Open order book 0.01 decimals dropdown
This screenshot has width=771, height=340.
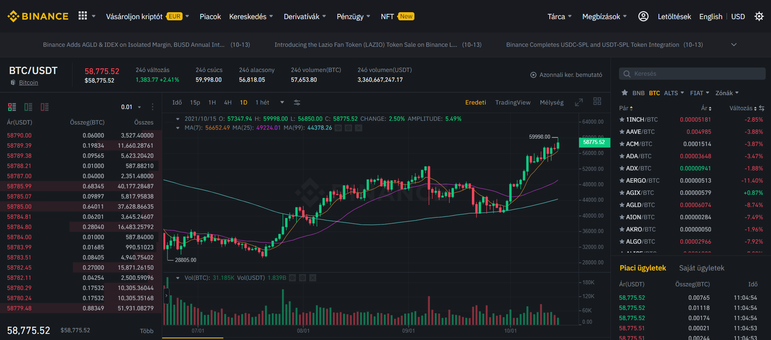[x=131, y=107]
